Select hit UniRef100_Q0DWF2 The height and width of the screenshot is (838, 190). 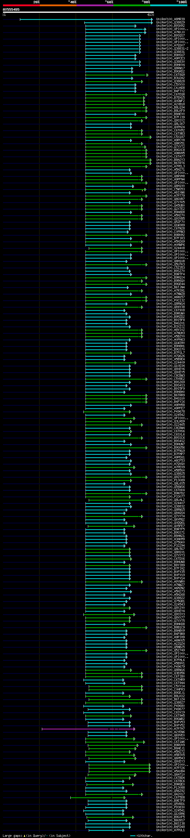[170, 101]
